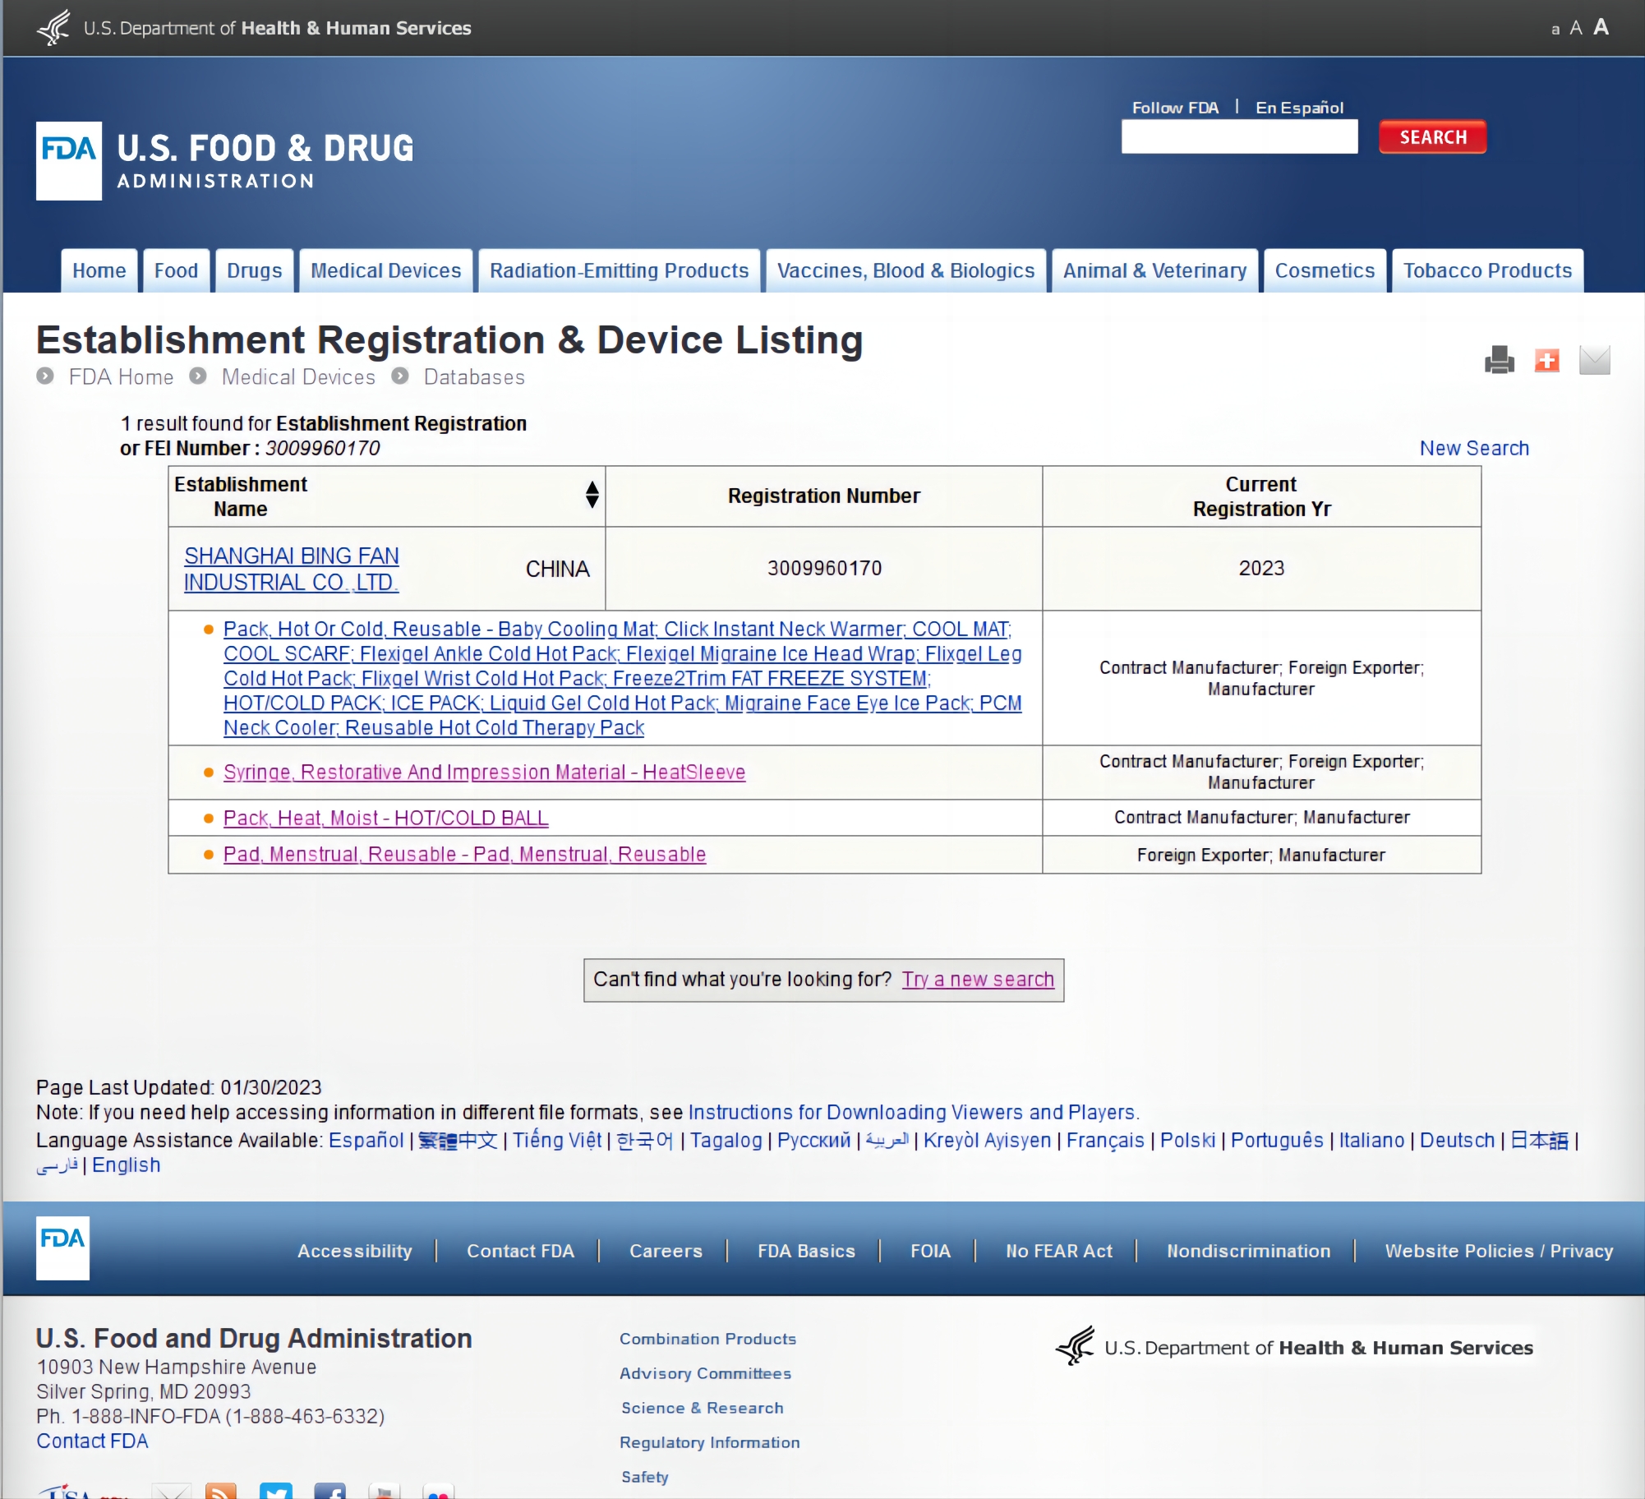The height and width of the screenshot is (1499, 1645).
Task: Select the largest text size A
Action: pyautogui.click(x=1601, y=27)
